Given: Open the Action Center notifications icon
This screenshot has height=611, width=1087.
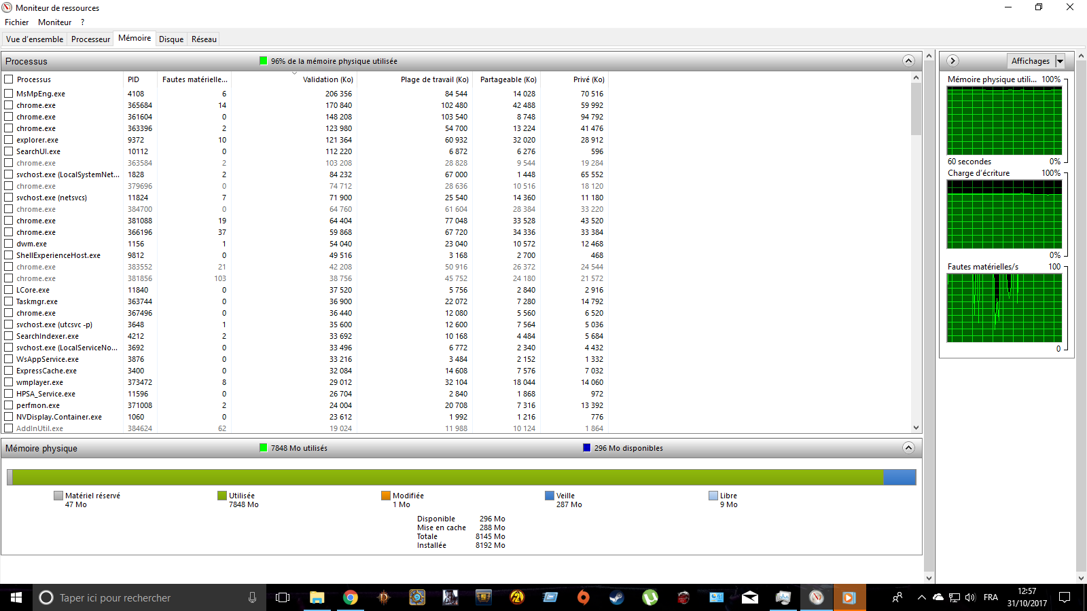Looking at the screenshot, I should pos(1065,597).
